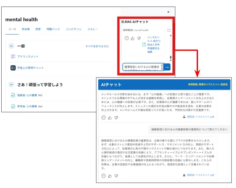Open 経産省-ハラスメント.pdf under the メンタルヘルス対策 reply
Viewport: 236px width, 188px height.
(x=201, y=116)
